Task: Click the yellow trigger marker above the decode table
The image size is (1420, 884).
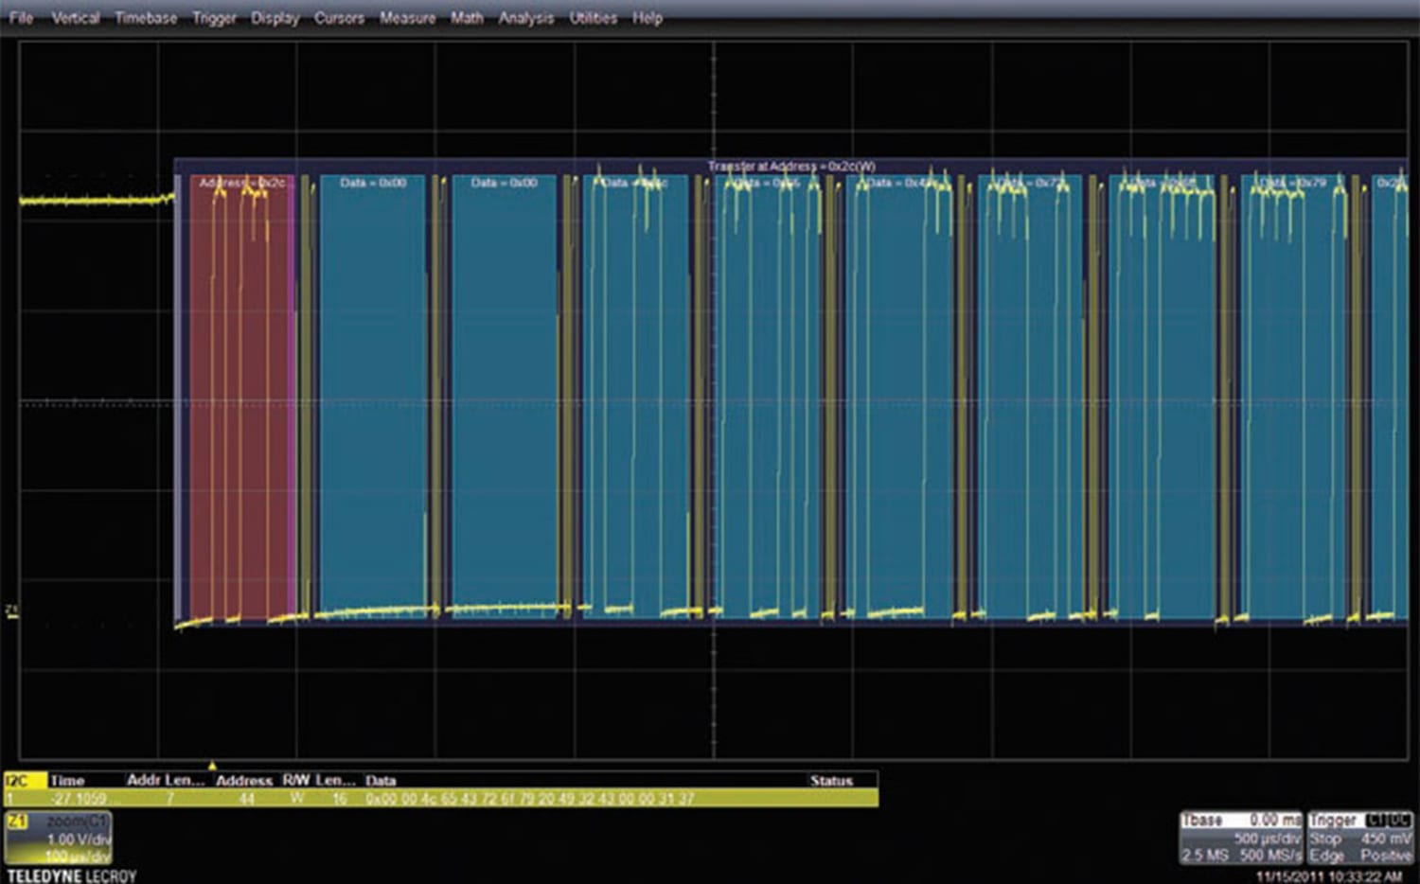Action: pyautogui.click(x=212, y=765)
